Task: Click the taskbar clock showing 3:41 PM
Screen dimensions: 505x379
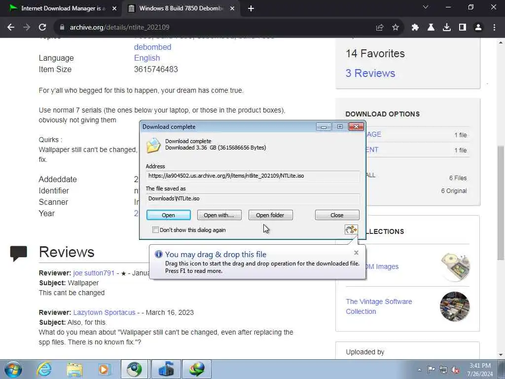Action: tap(480, 370)
